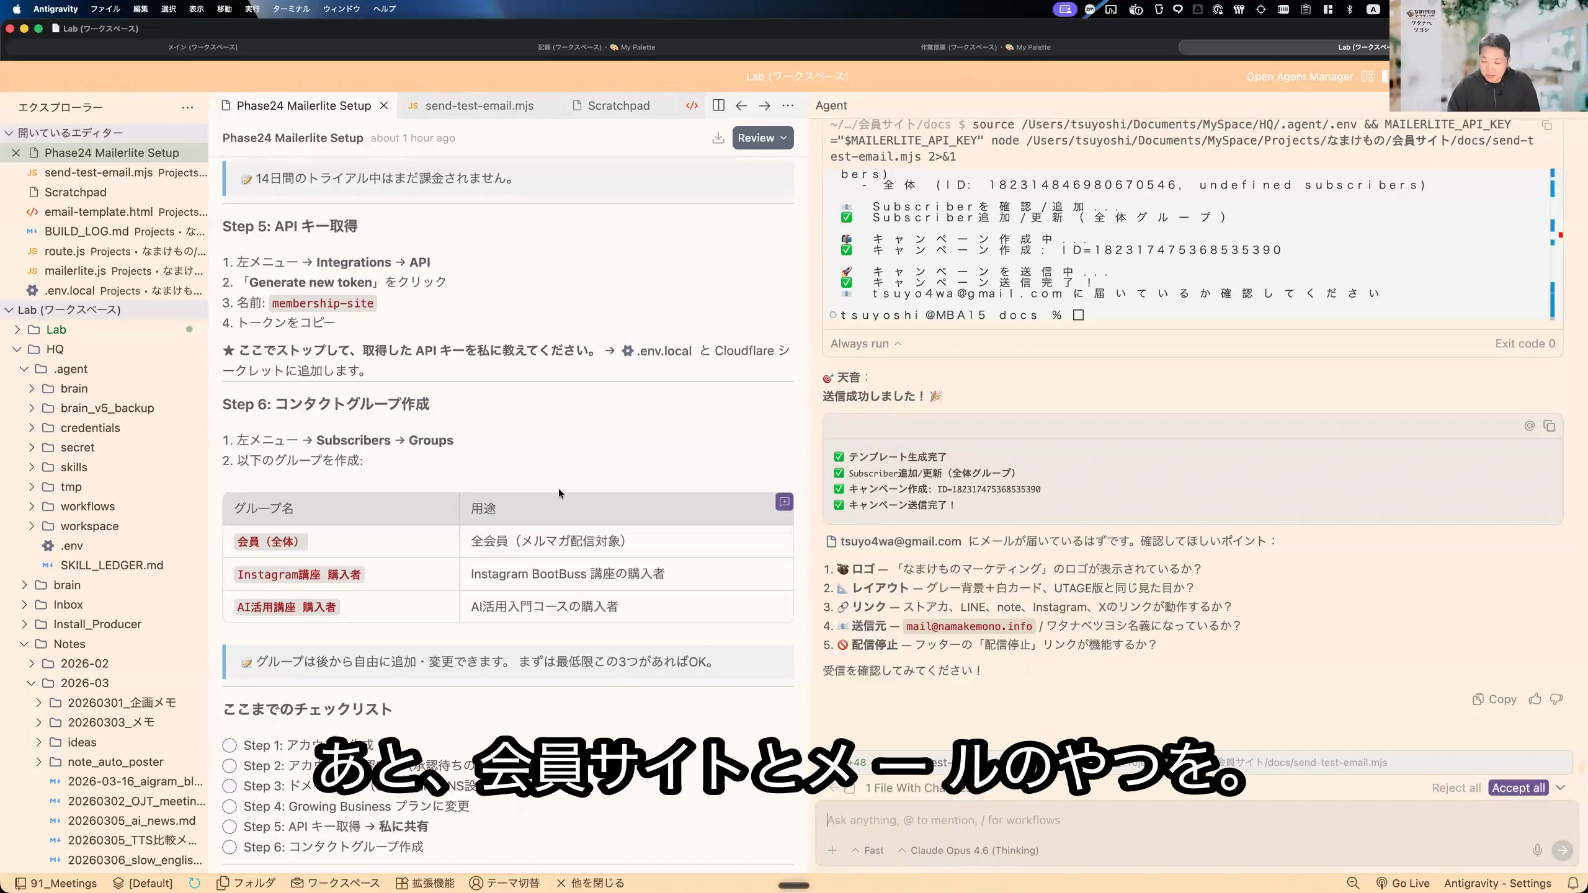Open 20260305_ai_news.md in explorer
Image resolution: width=1588 pixels, height=893 pixels.
coord(132,820)
